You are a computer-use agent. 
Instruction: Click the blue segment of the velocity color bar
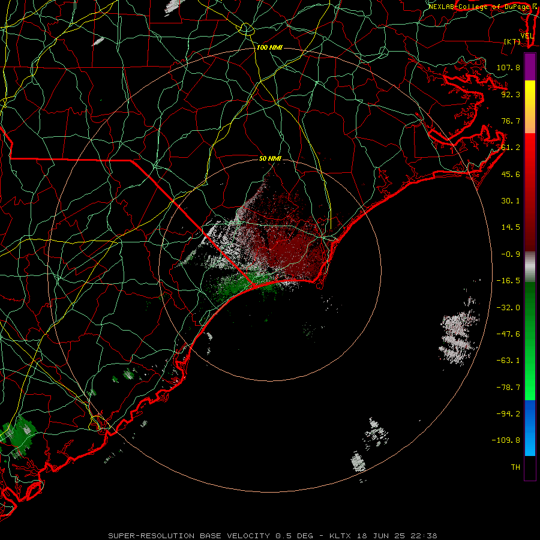click(530, 428)
